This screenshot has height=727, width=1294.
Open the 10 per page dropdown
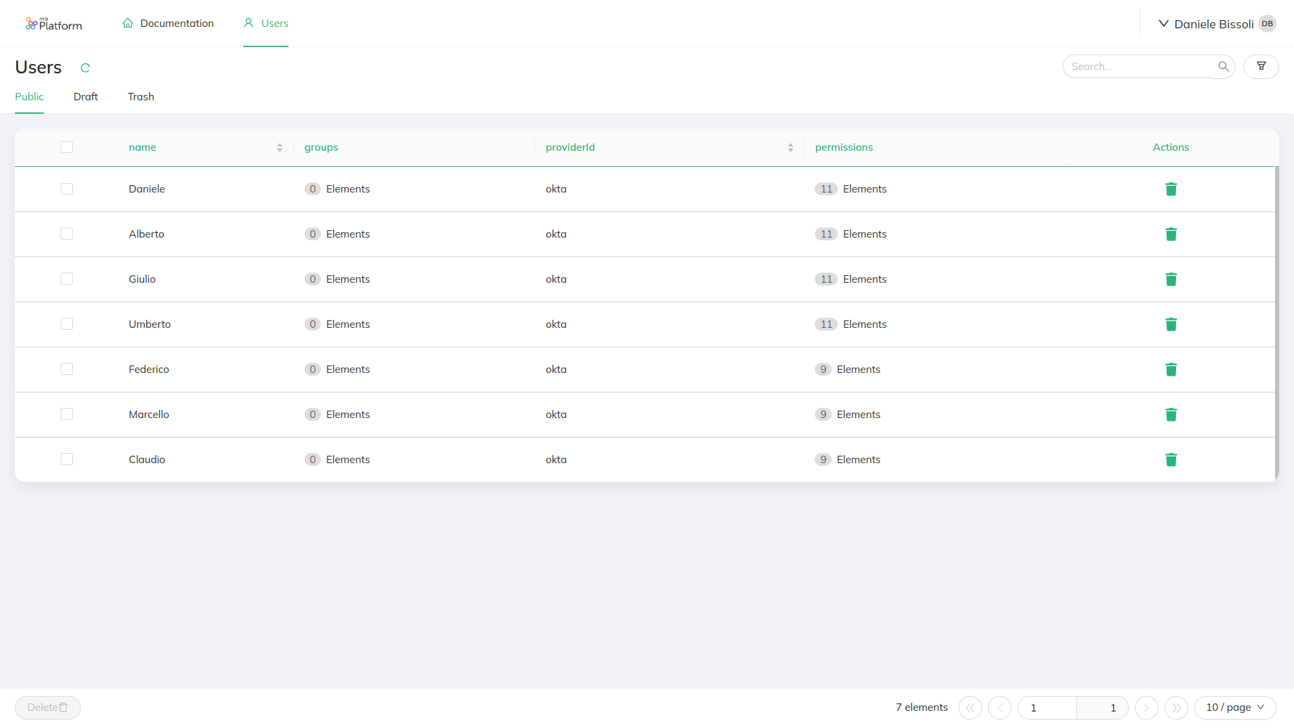[1235, 707]
